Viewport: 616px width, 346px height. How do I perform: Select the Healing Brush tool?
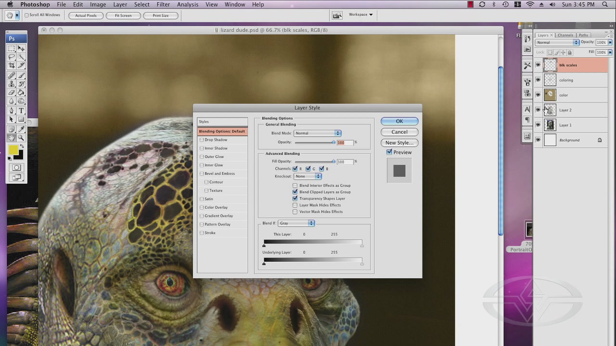click(x=12, y=75)
